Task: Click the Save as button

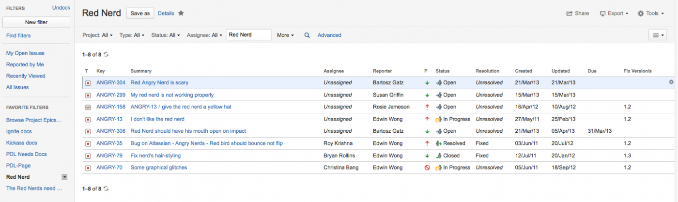Action: pos(140,14)
